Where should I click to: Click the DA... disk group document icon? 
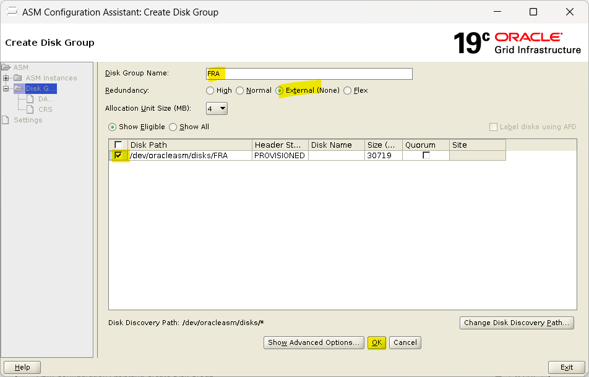click(x=30, y=99)
